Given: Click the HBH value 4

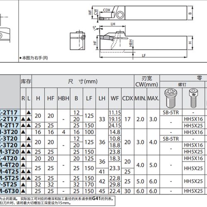Looking at the screenshot, I should tap(64, 132).
